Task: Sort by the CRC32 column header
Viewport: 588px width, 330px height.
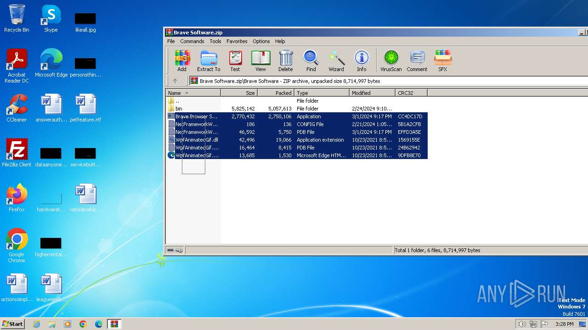Action: tap(411, 93)
